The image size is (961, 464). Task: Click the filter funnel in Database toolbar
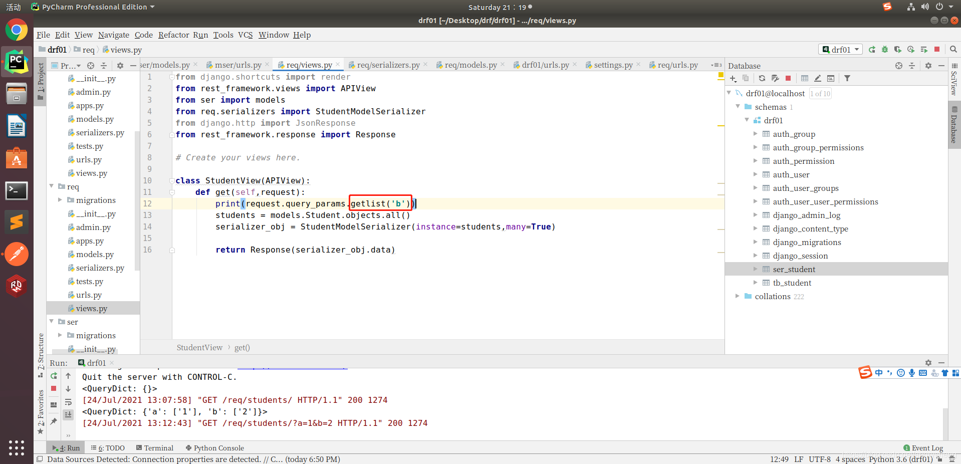click(847, 78)
